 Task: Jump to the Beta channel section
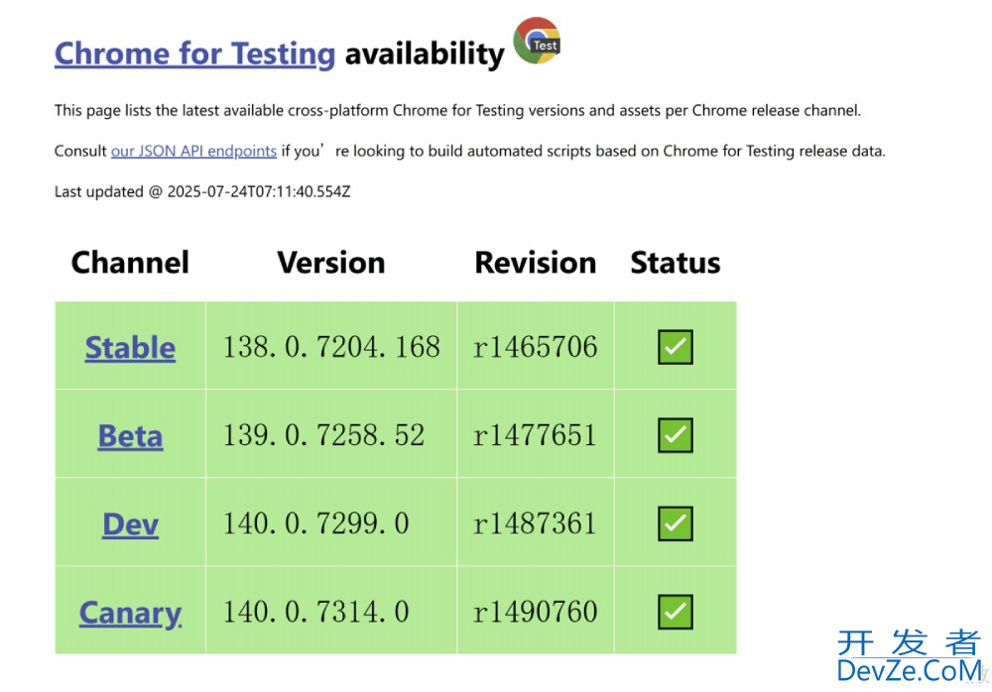[130, 436]
